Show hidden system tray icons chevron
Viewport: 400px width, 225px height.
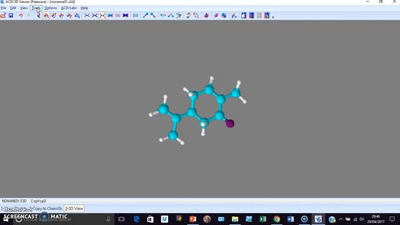[x=341, y=219]
